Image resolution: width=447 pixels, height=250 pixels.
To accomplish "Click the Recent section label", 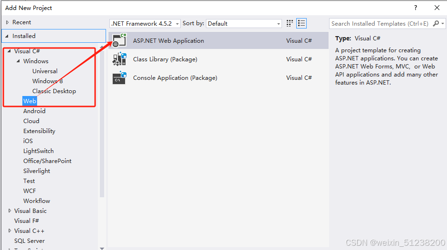I will click(22, 22).
